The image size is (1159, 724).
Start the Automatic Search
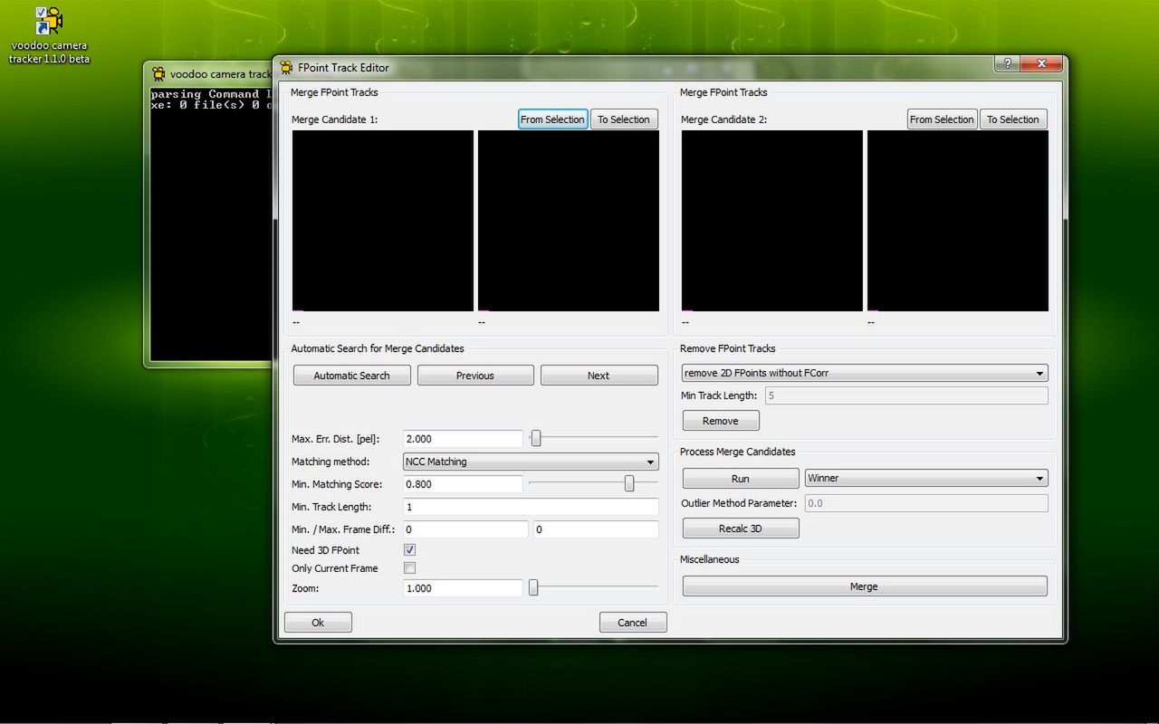[x=351, y=376]
